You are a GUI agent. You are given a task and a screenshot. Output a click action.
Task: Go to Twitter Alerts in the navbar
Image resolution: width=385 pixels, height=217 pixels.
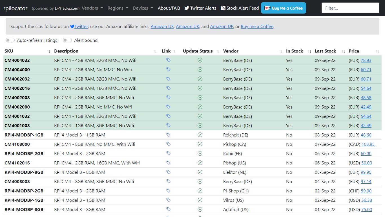click(x=200, y=8)
